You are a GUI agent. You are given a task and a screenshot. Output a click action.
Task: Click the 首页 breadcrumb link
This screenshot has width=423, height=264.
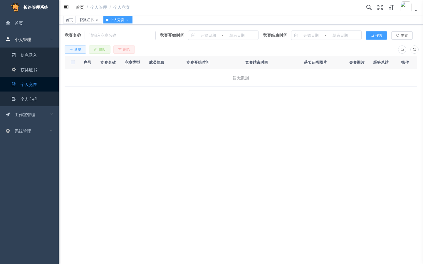[x=80, y=7]
